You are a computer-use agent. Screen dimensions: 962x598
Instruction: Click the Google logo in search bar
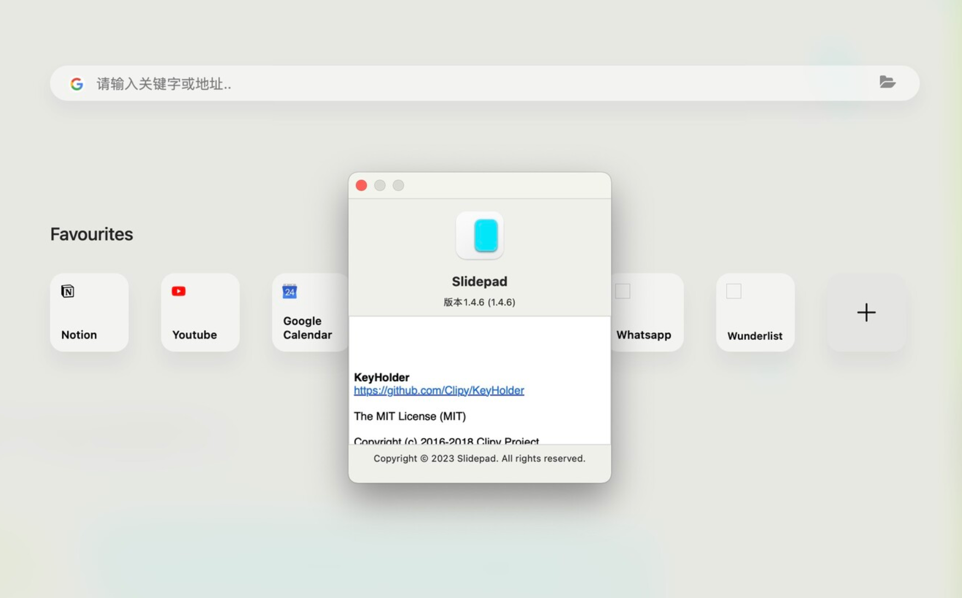77,84
